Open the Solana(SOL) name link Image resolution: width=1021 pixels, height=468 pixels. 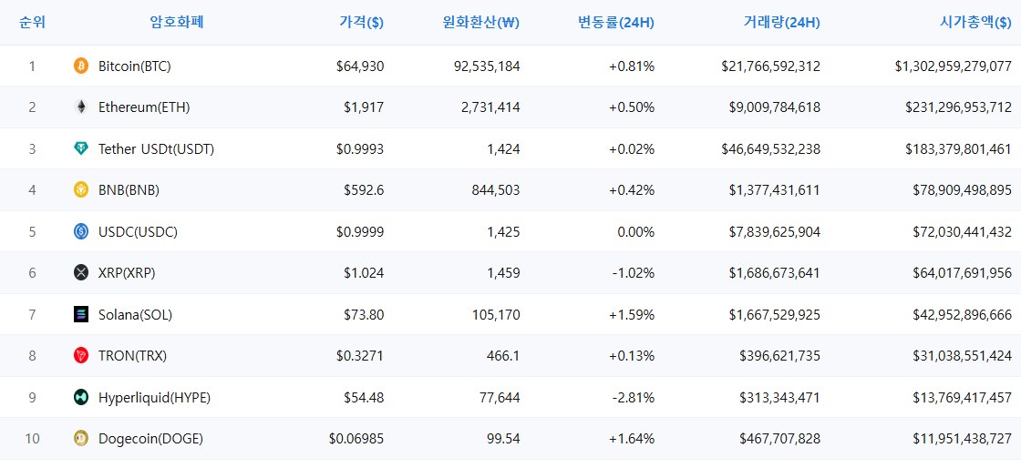tap(136, 315)
